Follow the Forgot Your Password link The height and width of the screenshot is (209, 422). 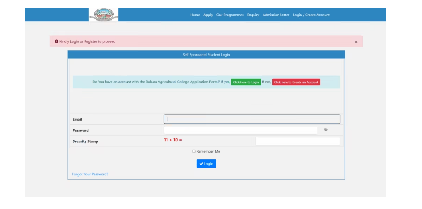point(90,174)
